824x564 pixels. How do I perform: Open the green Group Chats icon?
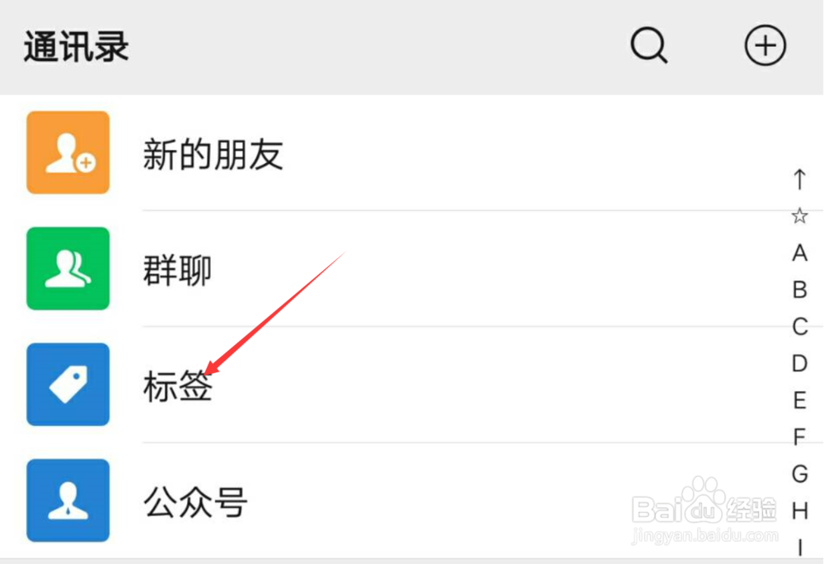pos(68,268)
